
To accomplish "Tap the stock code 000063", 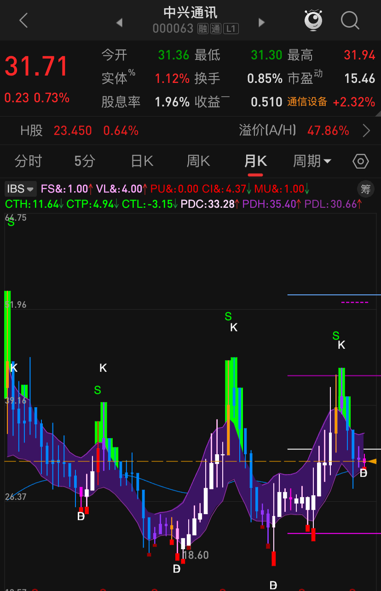I will (173, 29).
